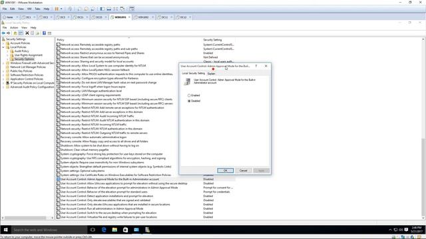Select policy 'Network security: LAN Manager authentication level'
This screenshot has height=239, width=426.
point(91,91)
